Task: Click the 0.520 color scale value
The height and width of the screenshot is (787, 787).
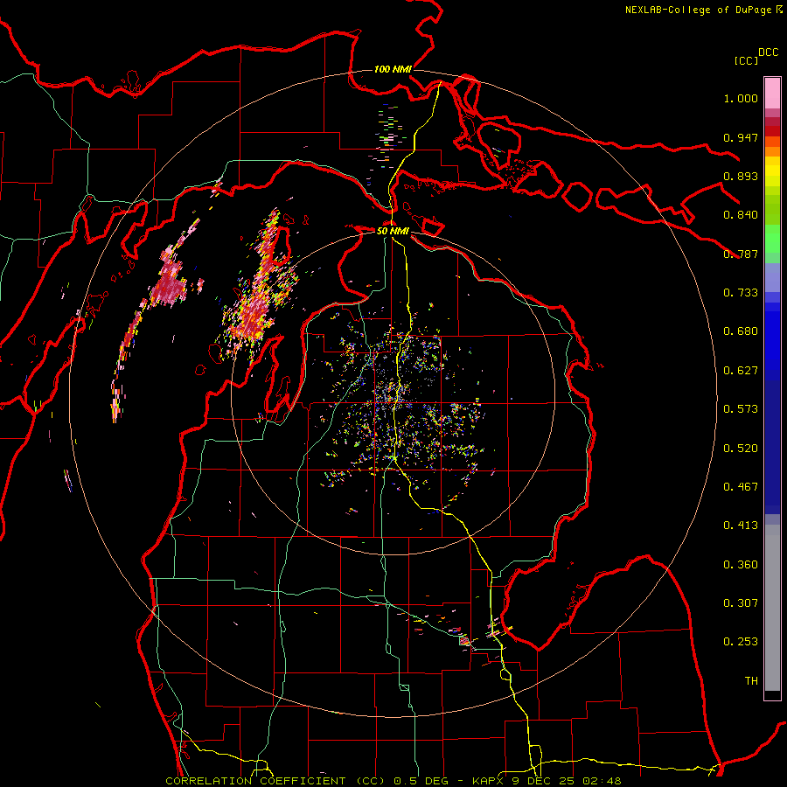Action: [x=741, y=449]
